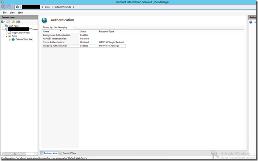Sort by the Status column header
Viewport: 258px width, 161px height.
(89, 32)
